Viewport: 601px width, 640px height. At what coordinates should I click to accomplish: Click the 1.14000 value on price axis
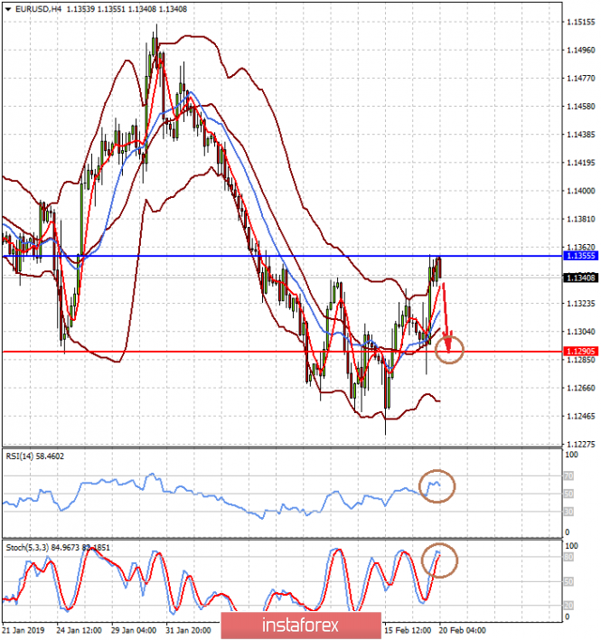[579, 191]
